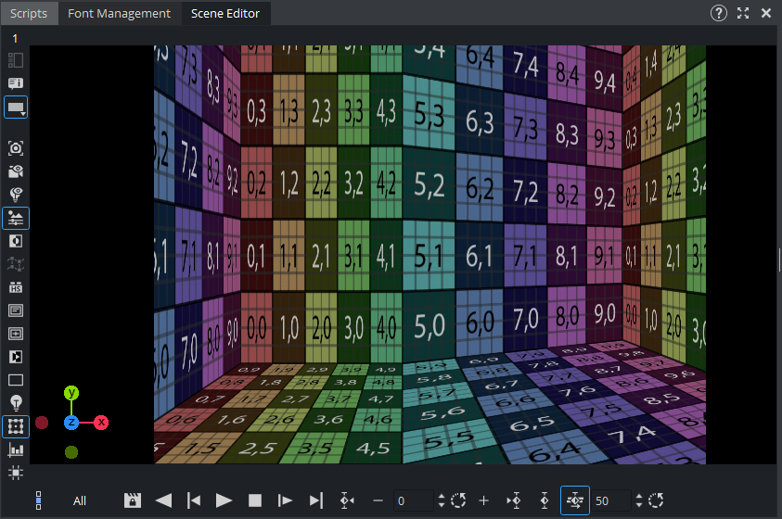Click the HS icon in left toolbar
The height and width of the screenshot is (519, 782).
tap(16, 287)
